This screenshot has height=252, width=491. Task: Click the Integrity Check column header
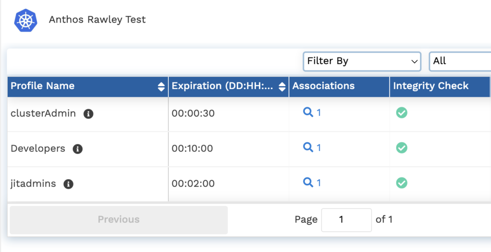point(431,86)
